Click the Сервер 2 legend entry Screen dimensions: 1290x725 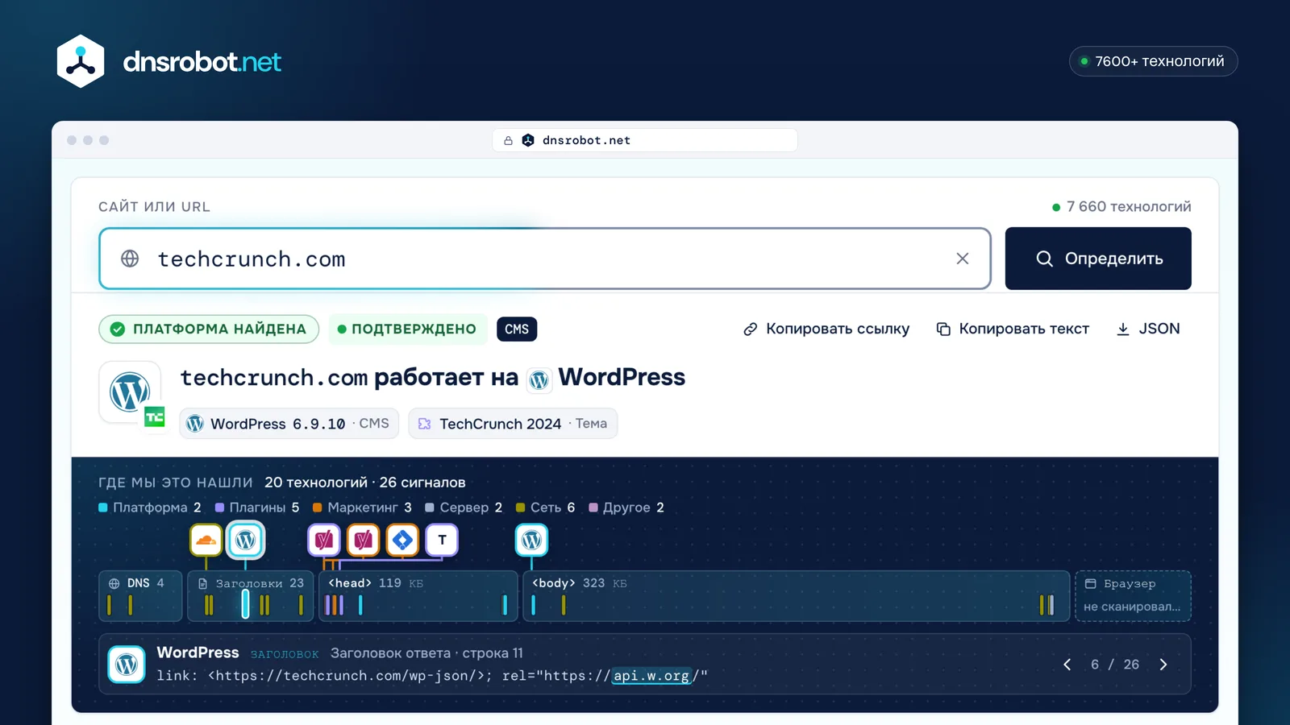click(464, 507)
